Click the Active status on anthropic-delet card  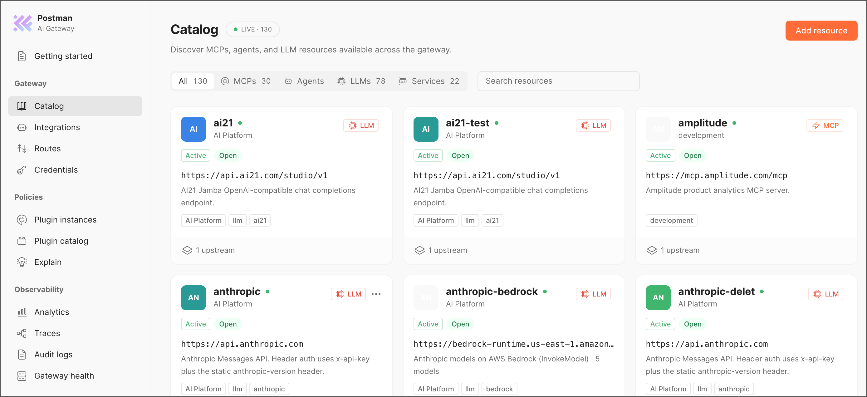click(660, 324)
